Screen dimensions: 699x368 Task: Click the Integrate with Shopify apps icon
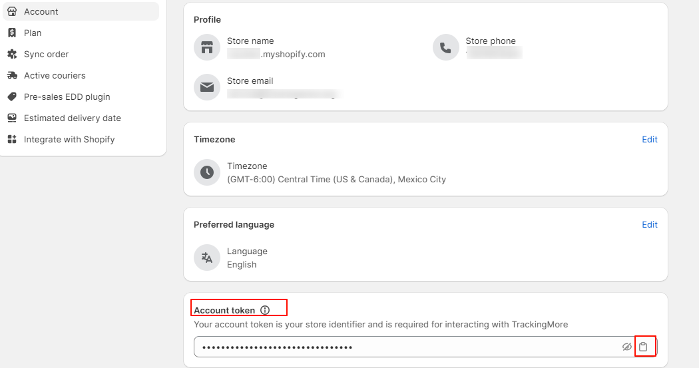[12, 140]
